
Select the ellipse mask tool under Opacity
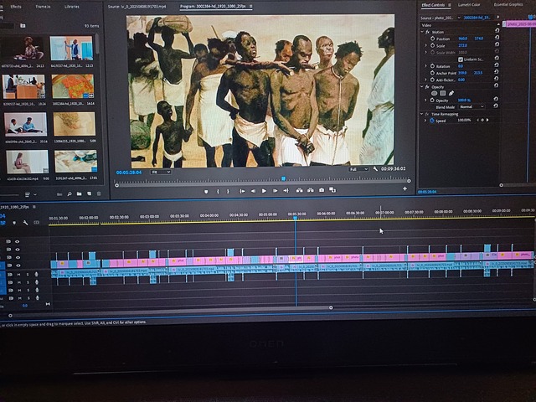434,93
